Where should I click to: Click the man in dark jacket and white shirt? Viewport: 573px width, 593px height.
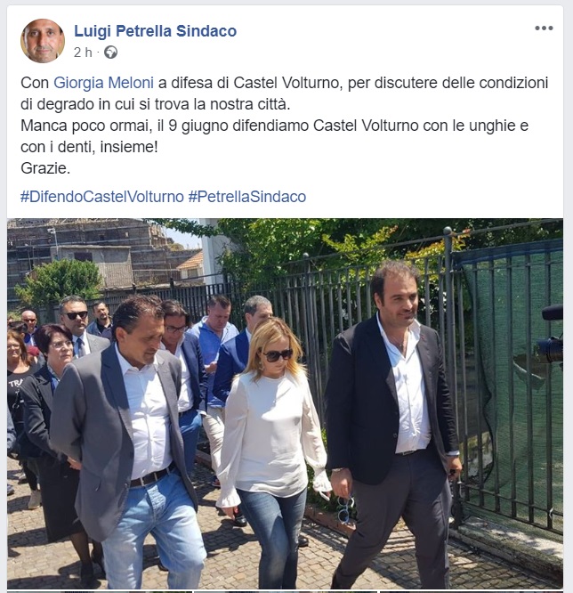tap(393, 424)
